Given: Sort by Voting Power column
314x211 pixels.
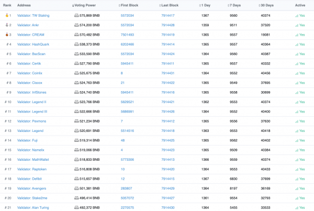Looking at the screenshot, I should pyautogui.click(x=84, y=5).
